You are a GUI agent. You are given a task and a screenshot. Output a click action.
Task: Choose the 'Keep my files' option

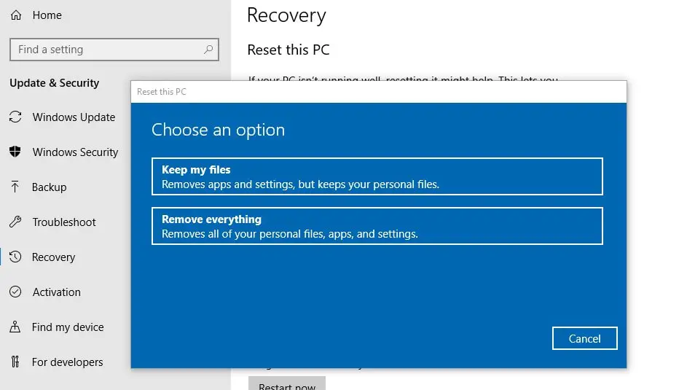pos(377,176)
